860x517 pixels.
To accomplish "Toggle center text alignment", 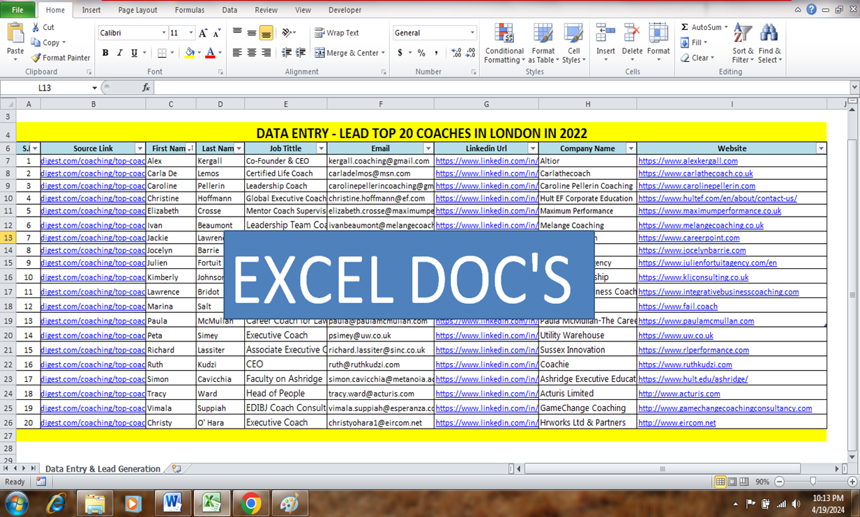I will click(x=252, y=53).
